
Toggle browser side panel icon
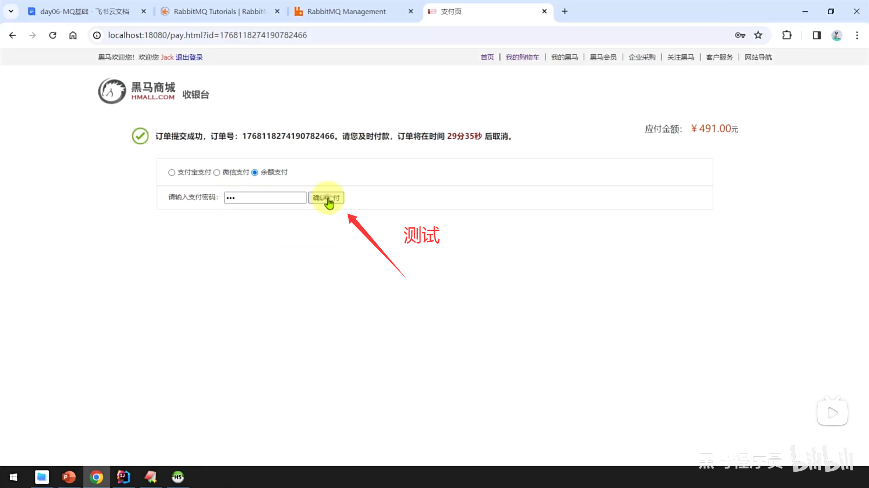(816, 35)
